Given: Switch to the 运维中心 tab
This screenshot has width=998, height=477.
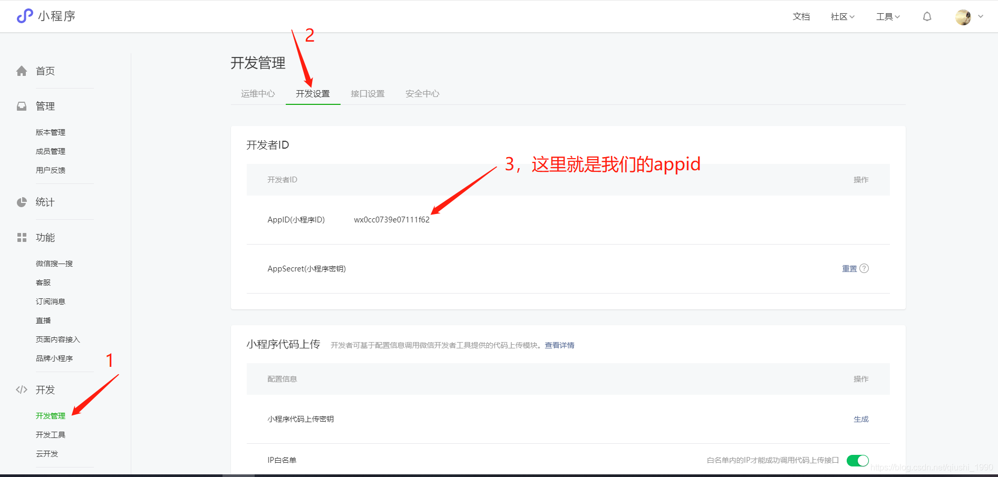Looking at the screenshot, I should [x=258, y=93].
